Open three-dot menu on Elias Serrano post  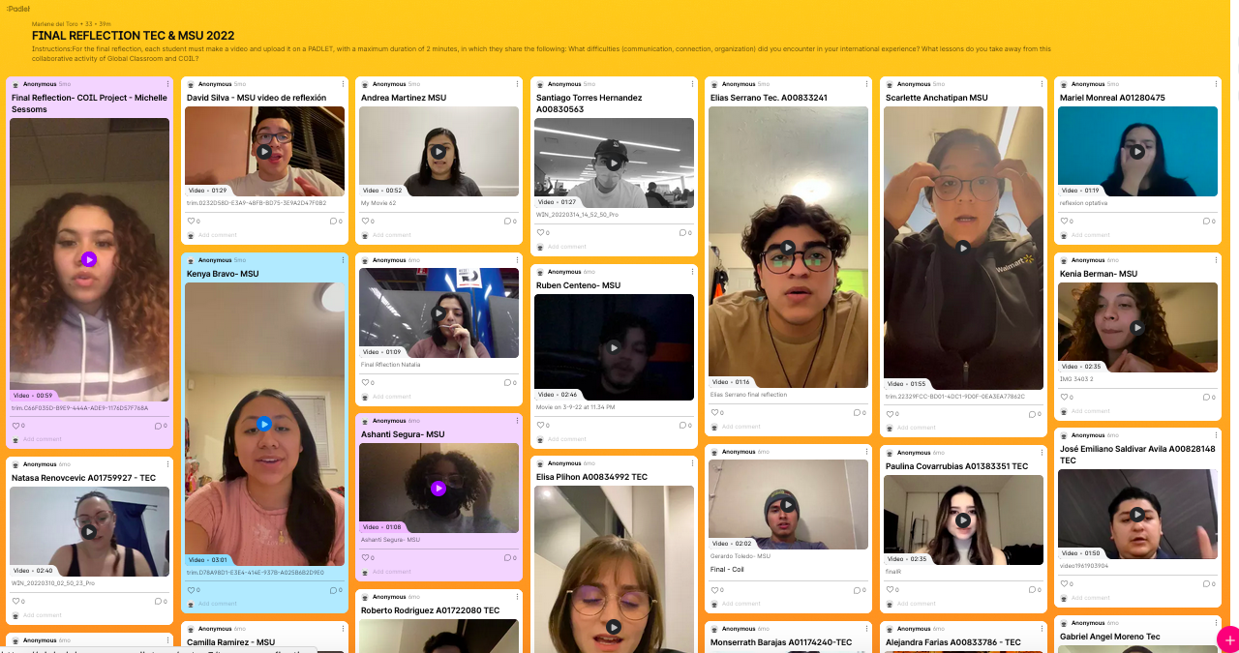(x=866, y=84)
